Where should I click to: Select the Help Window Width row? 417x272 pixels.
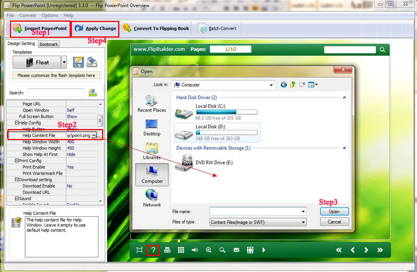point(52,142)
